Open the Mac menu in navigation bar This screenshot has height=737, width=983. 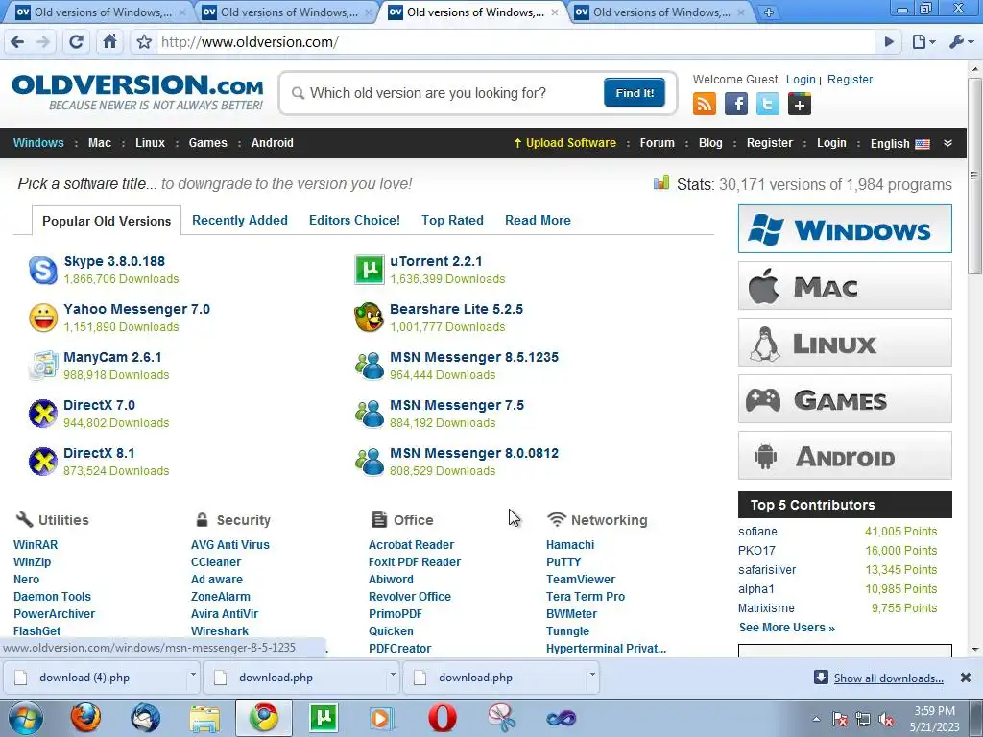coord(100,143)
